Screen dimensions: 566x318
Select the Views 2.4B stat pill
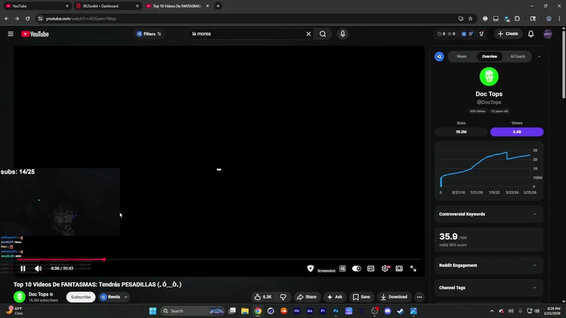517,132
